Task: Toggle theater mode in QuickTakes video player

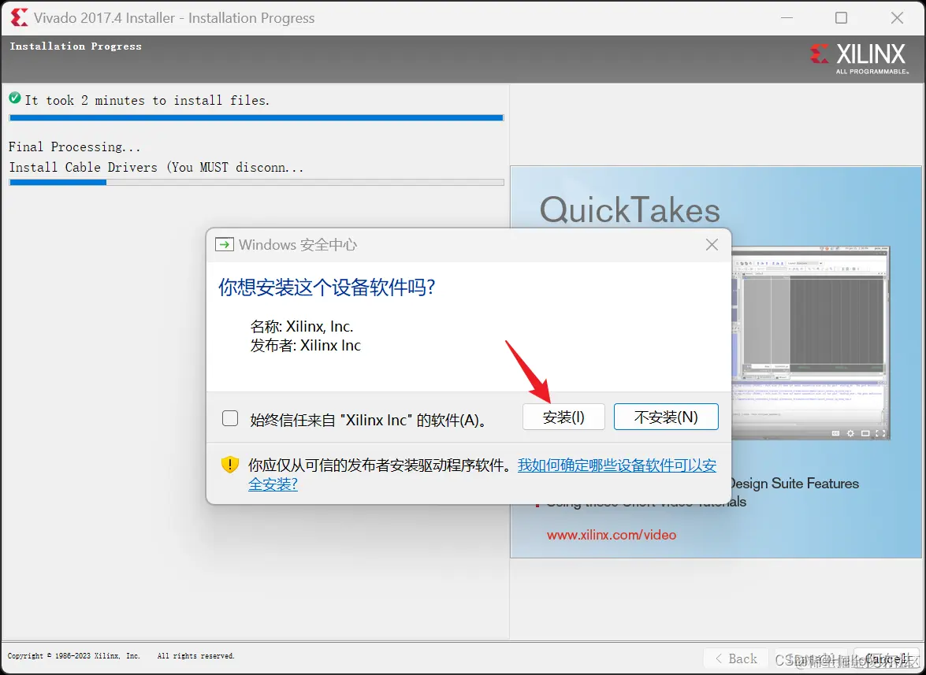Action: (865, 433)
